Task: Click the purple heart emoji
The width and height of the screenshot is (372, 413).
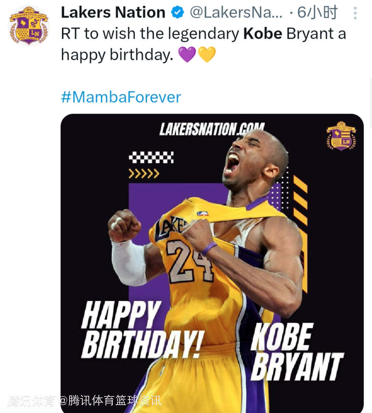Action: 187,54
